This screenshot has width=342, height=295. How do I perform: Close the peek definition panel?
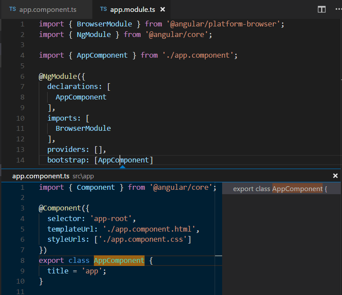pos(335,176)
